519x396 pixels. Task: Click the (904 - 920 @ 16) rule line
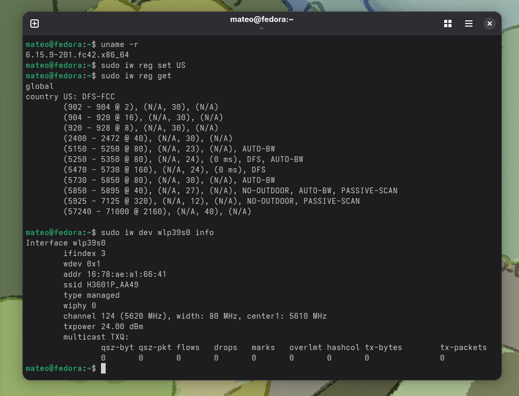pos(143,118)
